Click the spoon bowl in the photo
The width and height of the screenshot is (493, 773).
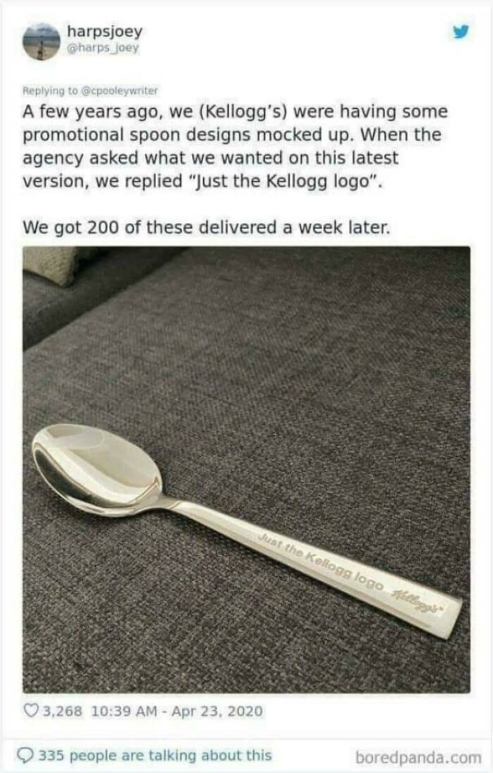click(97, 470)
